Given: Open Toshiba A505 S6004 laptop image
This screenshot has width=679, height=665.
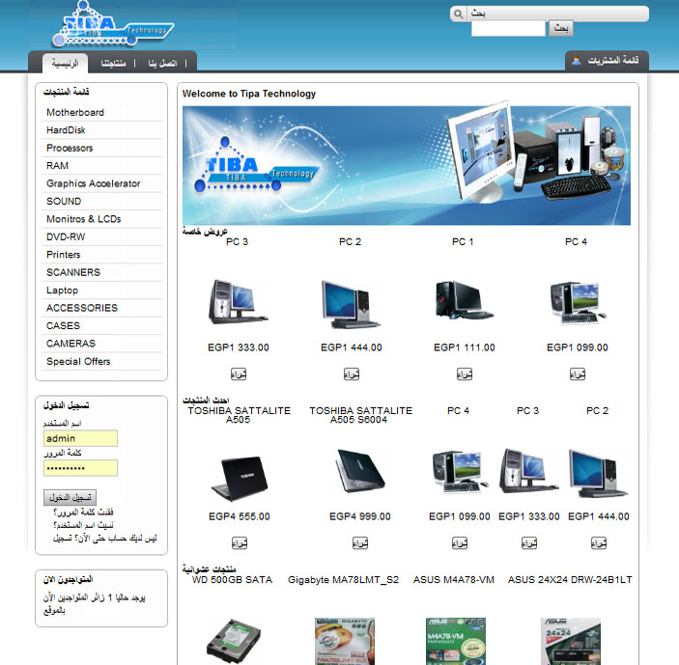Looking at the screenshot, I should pos(360,471).
